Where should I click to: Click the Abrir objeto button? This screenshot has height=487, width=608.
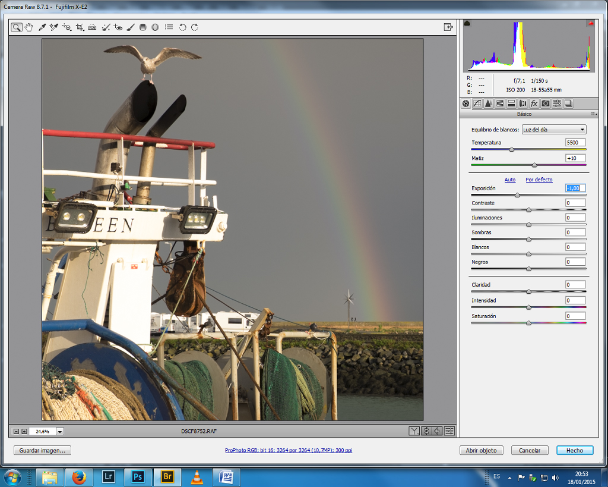[481, 450]
